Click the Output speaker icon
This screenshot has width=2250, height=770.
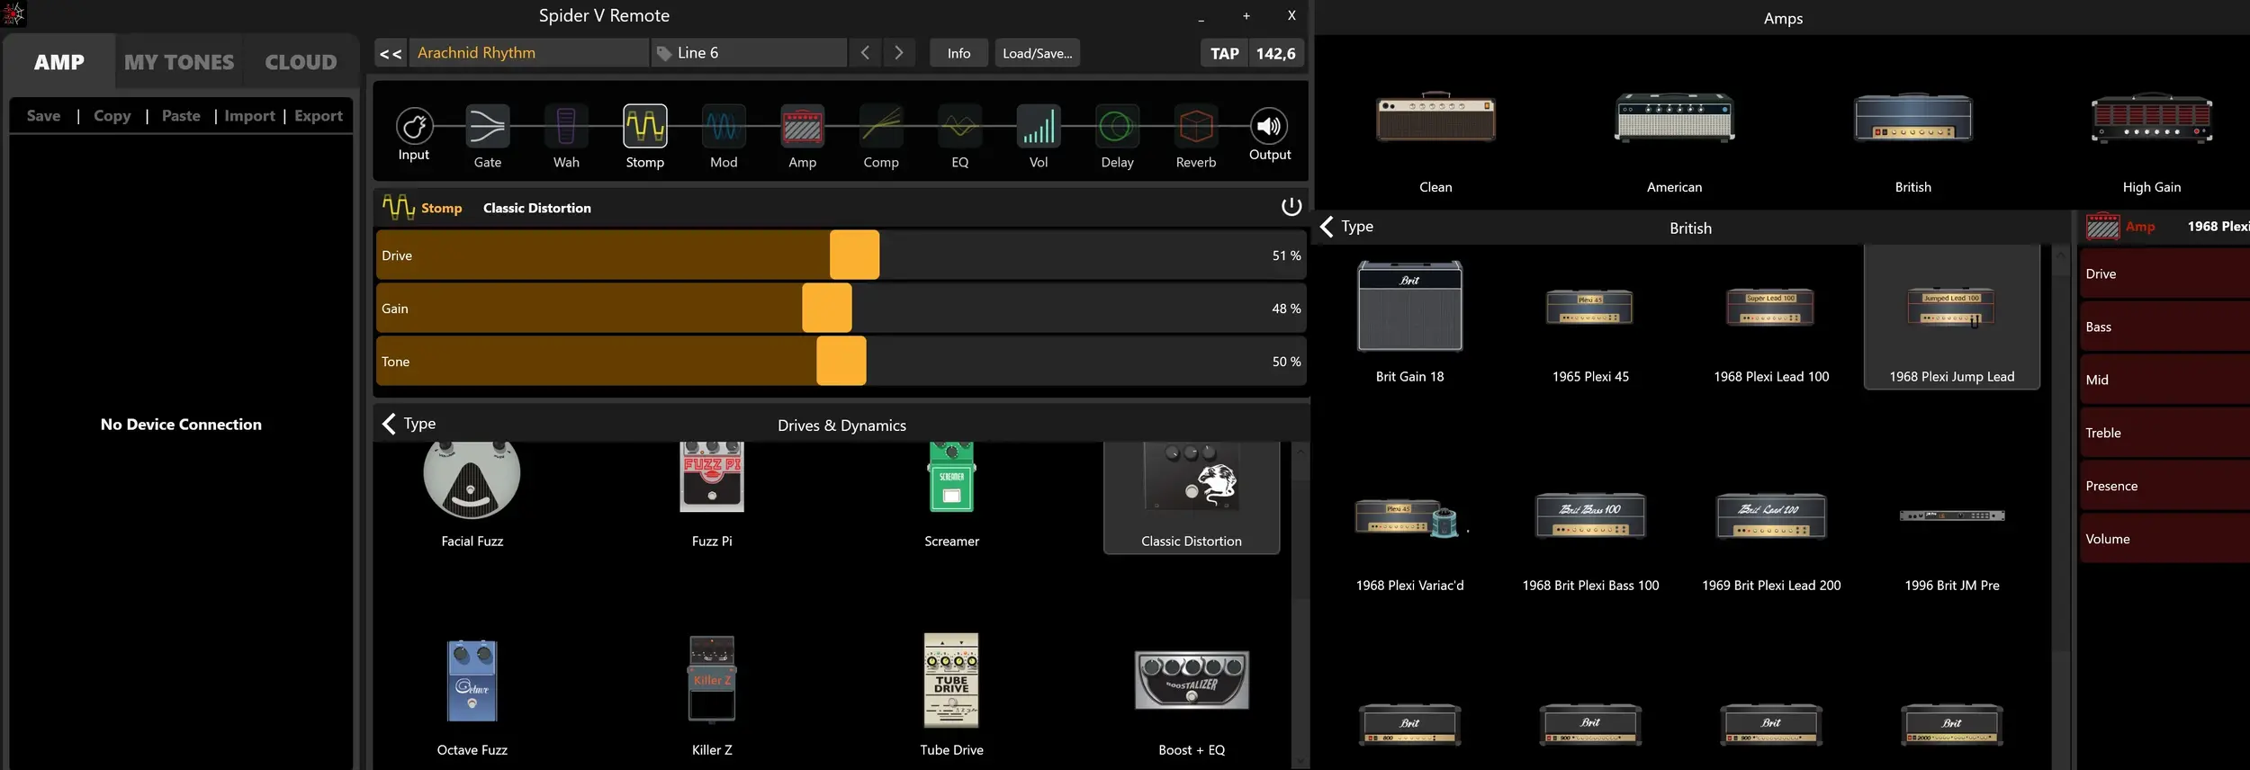(x=1269, y=127)
